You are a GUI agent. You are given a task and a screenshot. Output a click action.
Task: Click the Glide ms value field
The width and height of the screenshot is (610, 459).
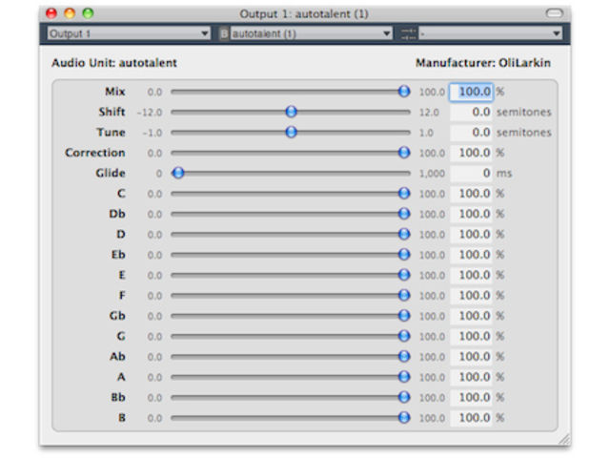point(471,173)
